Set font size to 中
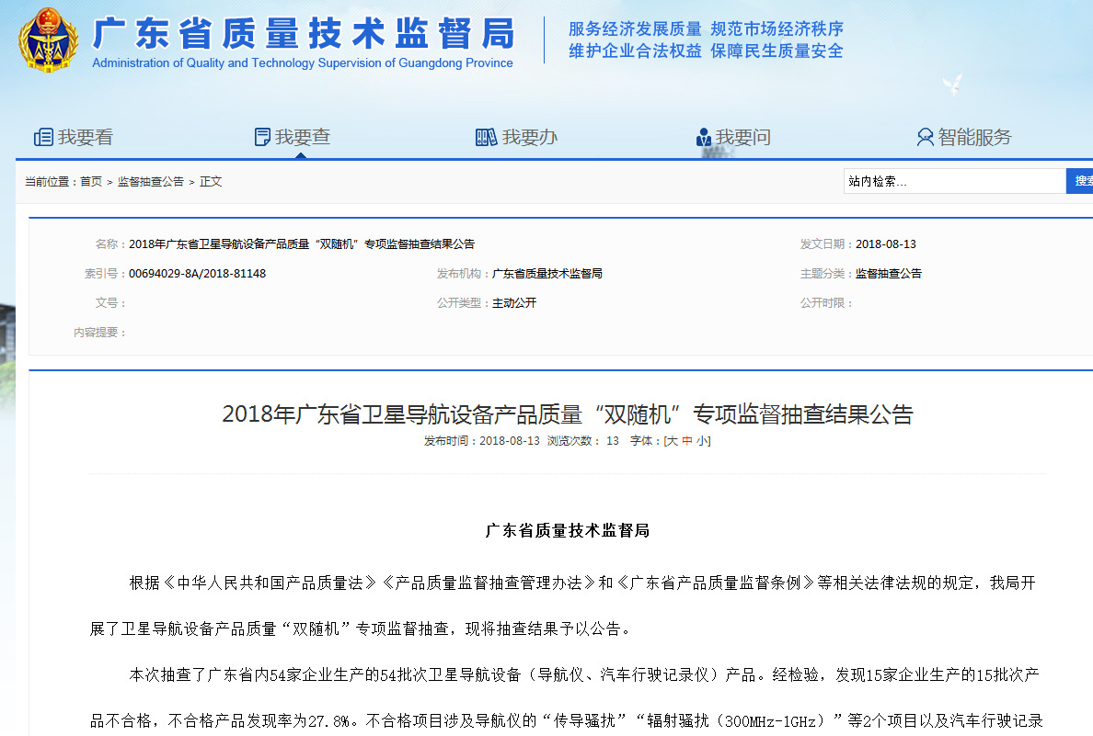This screenshot has height=736, width=1093. pyautogui.click(x=687, y=441)
